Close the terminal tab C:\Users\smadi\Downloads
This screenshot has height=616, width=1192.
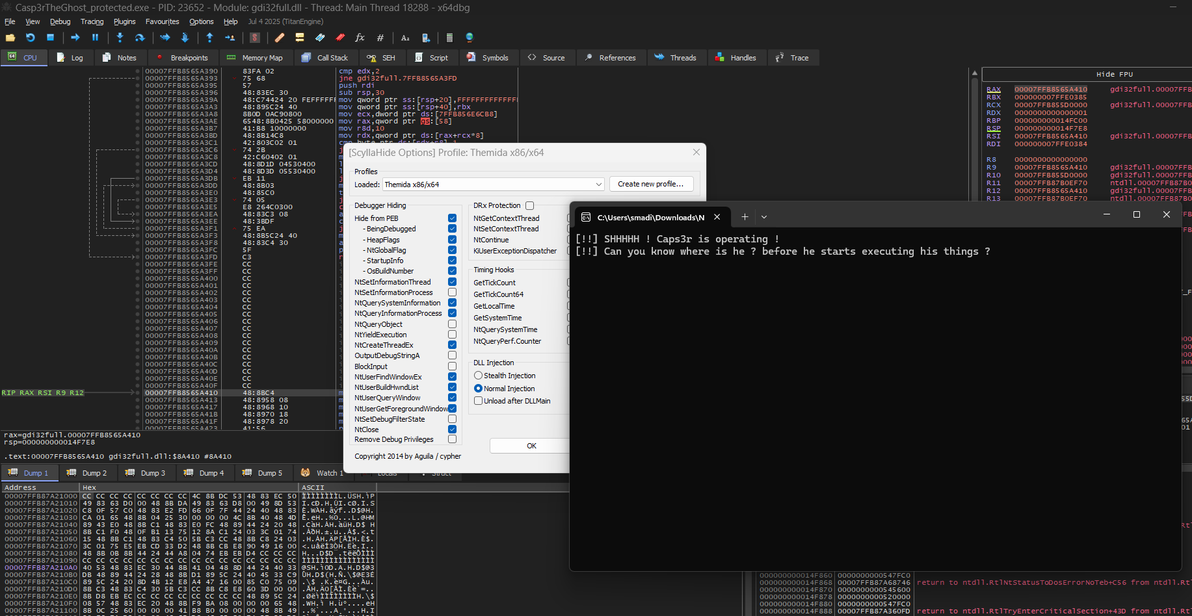[x=717, y=217]
